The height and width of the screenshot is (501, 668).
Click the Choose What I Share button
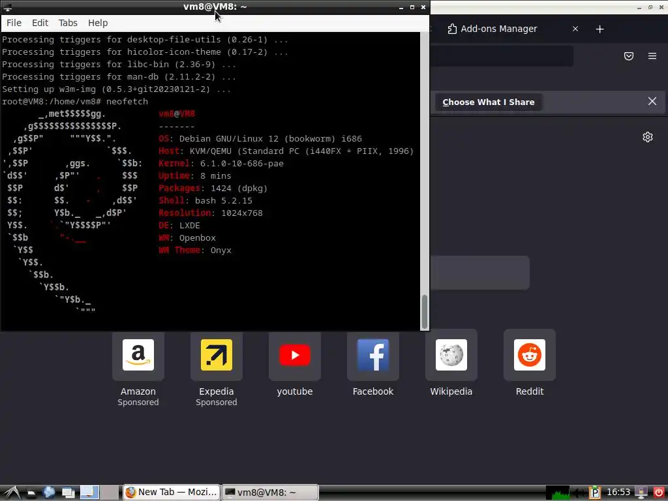pos(488,102)
